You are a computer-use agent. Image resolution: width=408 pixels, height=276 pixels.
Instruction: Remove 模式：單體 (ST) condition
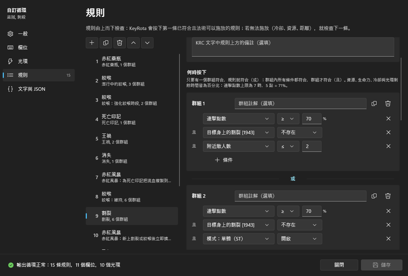(388, 239)
